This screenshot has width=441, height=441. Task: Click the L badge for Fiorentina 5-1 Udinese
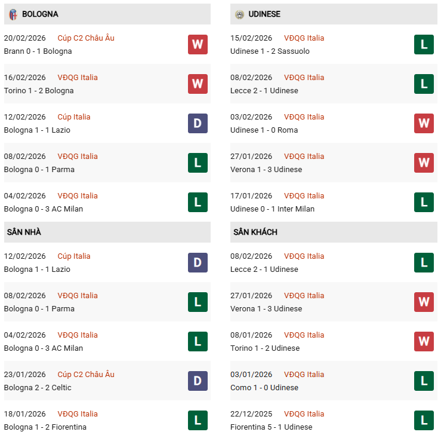tap(424, 421)
